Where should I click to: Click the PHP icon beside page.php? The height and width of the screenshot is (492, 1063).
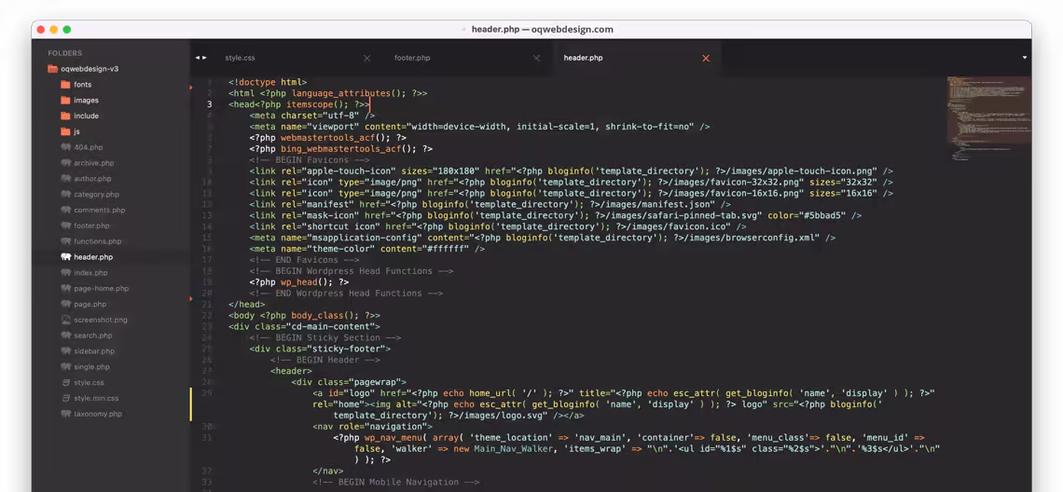tap(66, 305)
